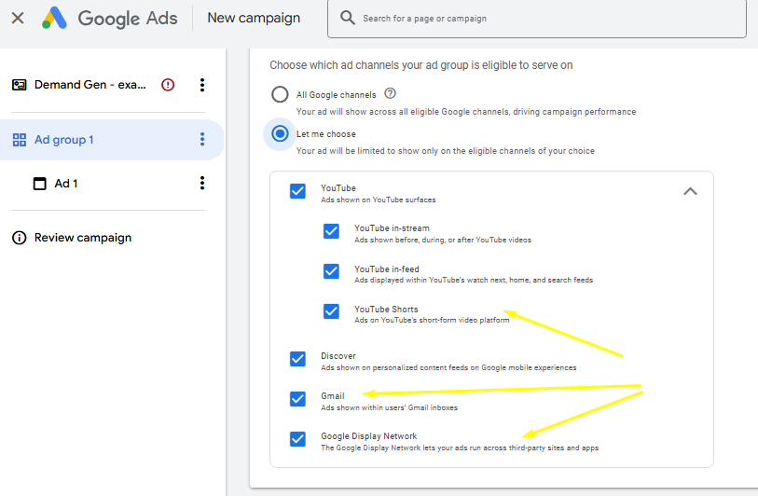The height and width of the screenshot is (496, 758).
Task: Open Ad group 1 in sidebar
Action: [64, 140]
